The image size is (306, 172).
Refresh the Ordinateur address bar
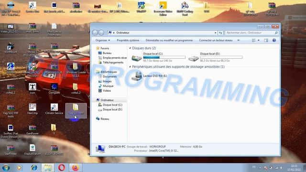(220, 33)
